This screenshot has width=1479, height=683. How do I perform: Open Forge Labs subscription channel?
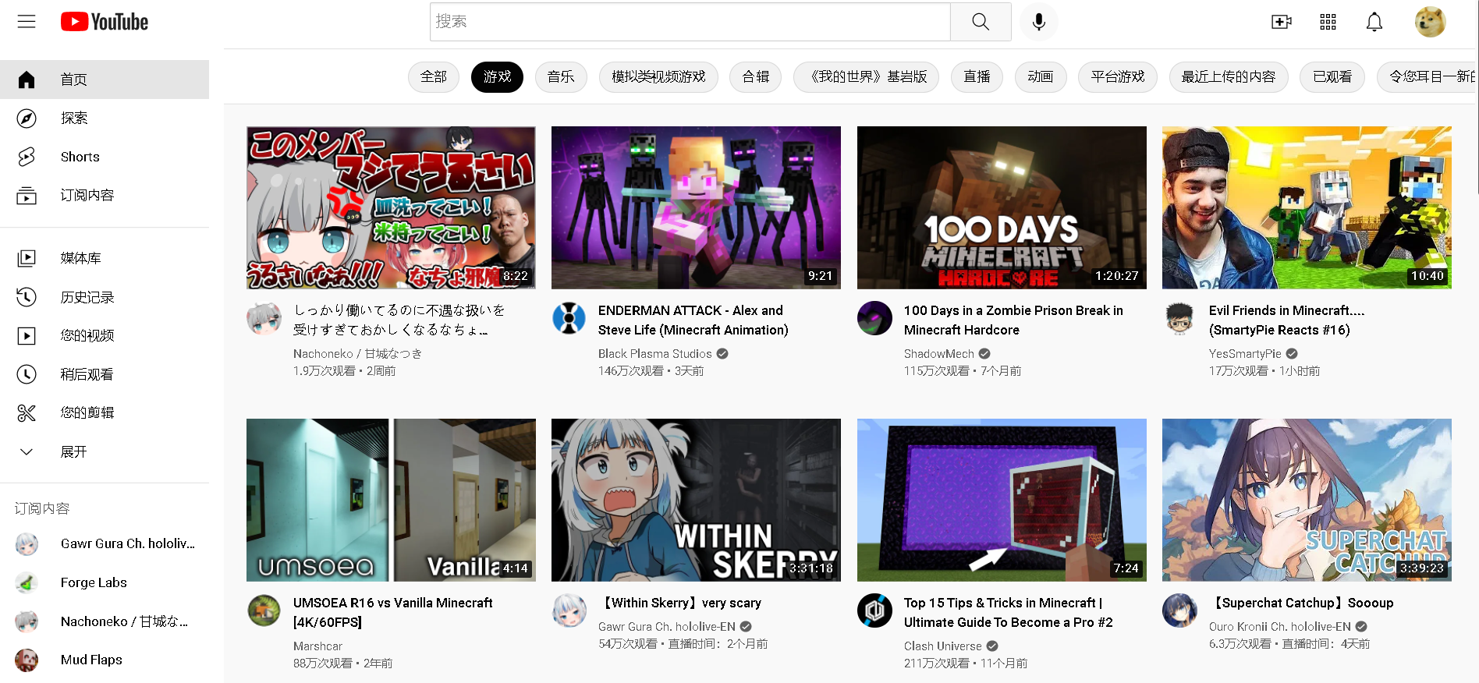[105, 582]
